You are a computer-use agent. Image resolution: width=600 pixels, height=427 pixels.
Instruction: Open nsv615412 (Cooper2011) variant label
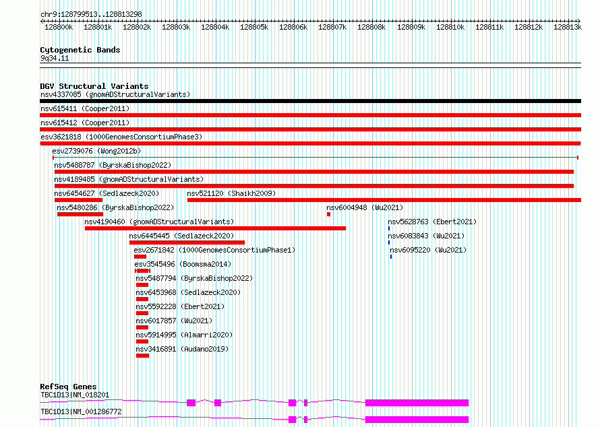coord(85,123)
